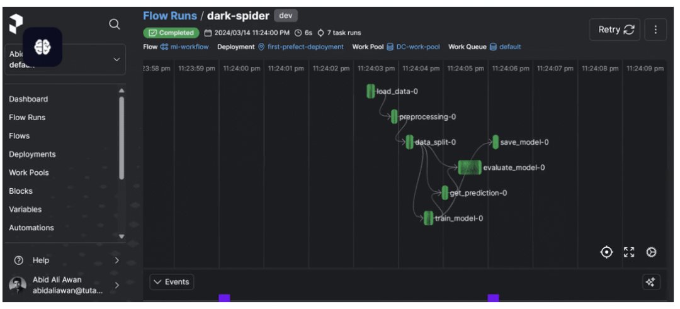The width and height of the screenshot is (680, 309).
Task: Open Blocks in sidebar
Action: (x=21, y=191)
